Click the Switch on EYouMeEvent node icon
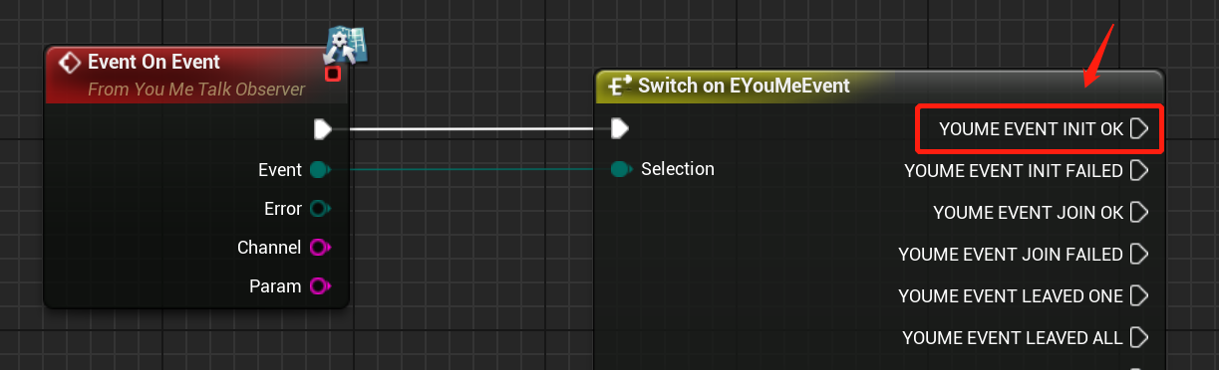This screenshot has height=370, width=1219. click(x=620, y=86)
